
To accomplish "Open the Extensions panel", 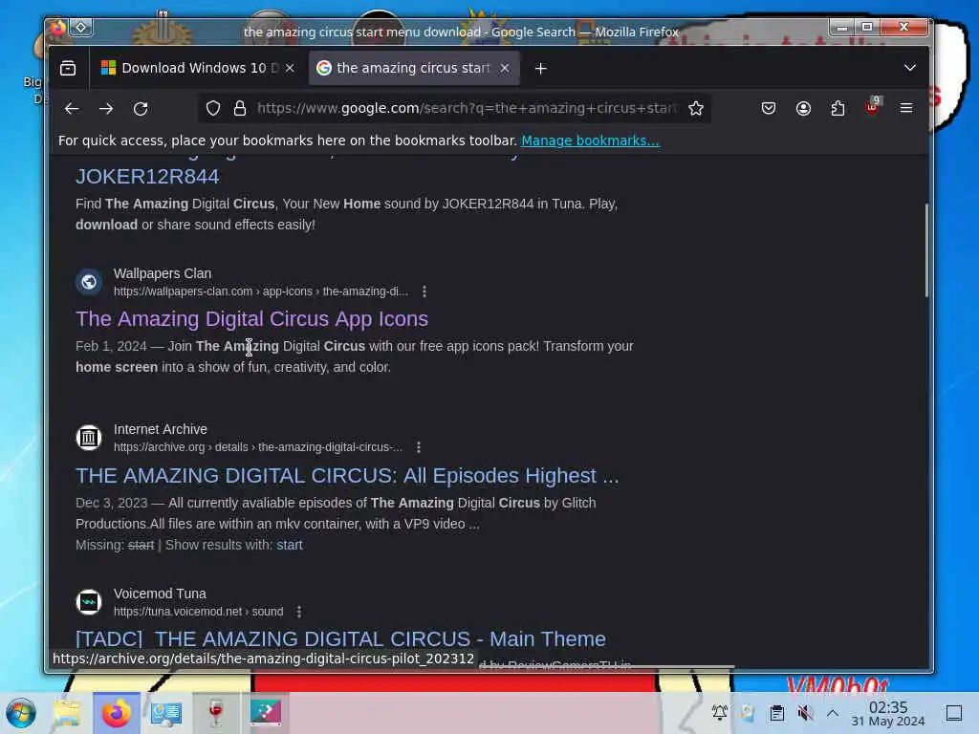I will pyautogui.click(x=838, y=109).
